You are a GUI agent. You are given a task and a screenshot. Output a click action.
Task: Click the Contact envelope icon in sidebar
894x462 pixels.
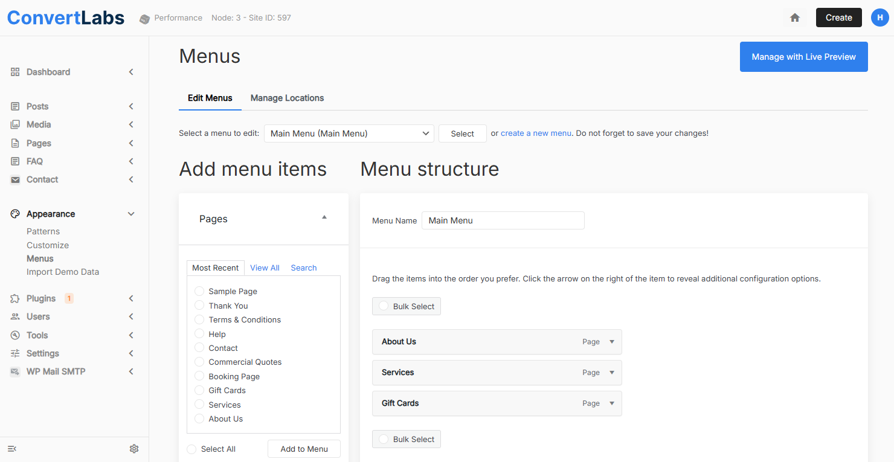coord(15,179)
